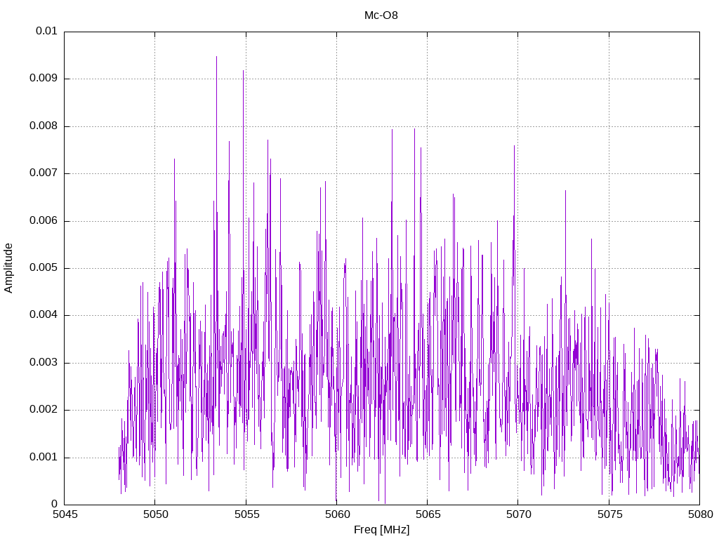Click the 5075 x-axis tick label
719x539 pixels.
tap(609, 514)
